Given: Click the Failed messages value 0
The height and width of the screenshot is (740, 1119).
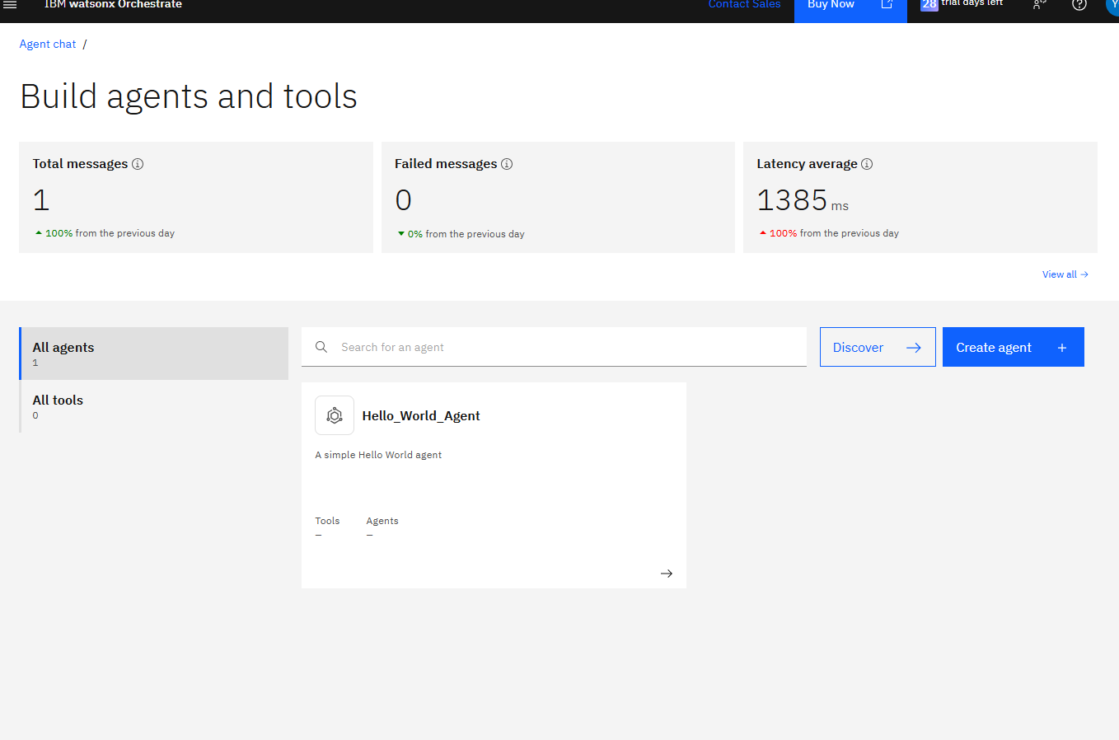Looking at the screenshot, I should (403, 200).
